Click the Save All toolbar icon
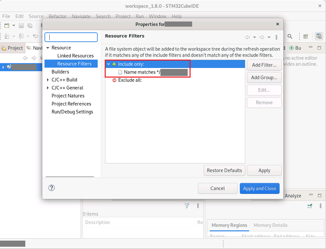The image size is (326, 249). 30,25
